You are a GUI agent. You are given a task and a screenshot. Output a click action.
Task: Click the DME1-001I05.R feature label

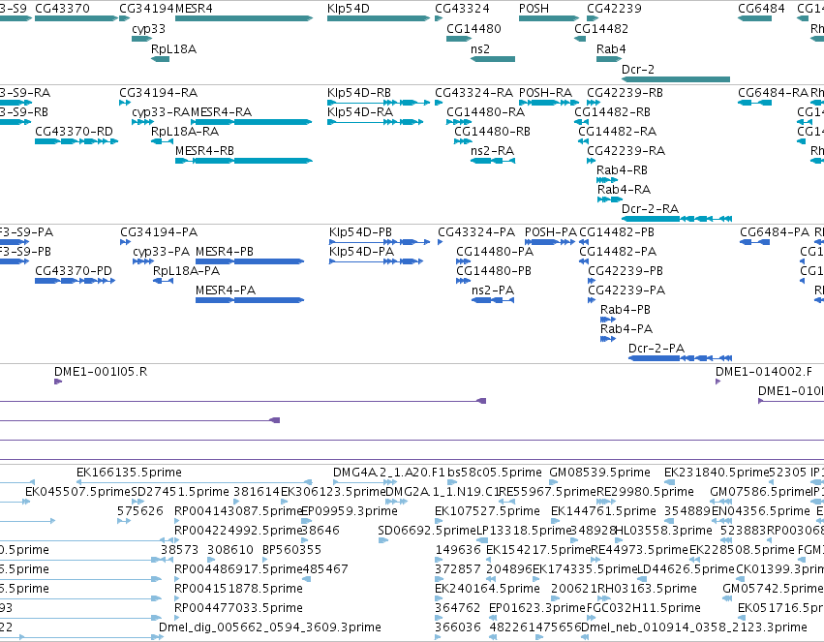(x=101, y=372)
